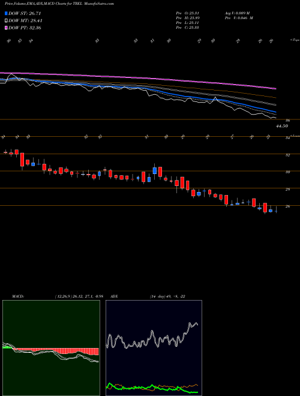Click the 44.50 price label

coord(282,126)
